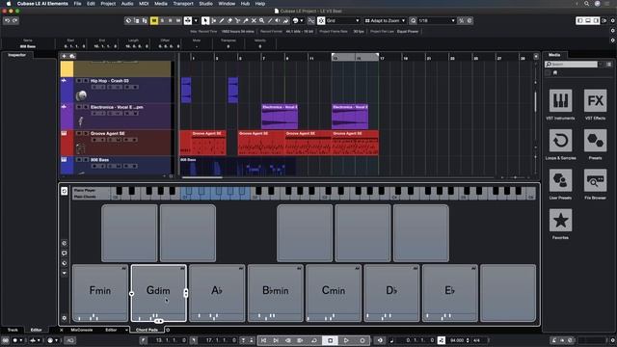
Task: Click the yellow track color swatch
Action: pyautogui.click(x=67, y=68)
